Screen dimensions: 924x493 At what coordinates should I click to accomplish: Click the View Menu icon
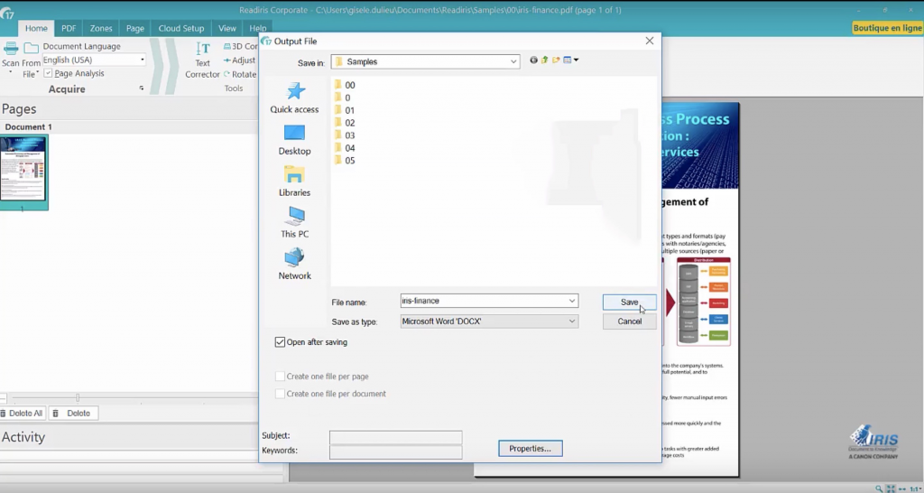[568, 60]
